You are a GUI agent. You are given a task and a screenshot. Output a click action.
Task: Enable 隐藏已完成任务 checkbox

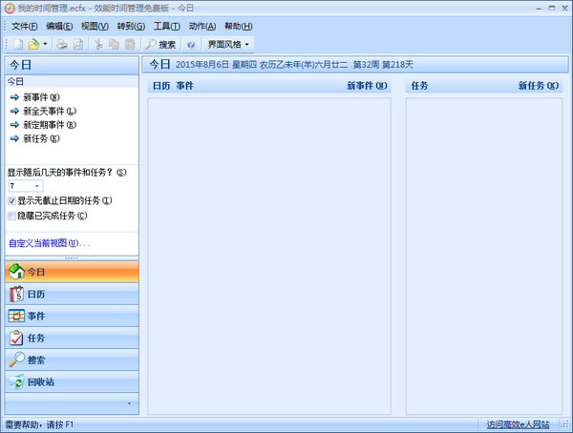click(11, 216)
